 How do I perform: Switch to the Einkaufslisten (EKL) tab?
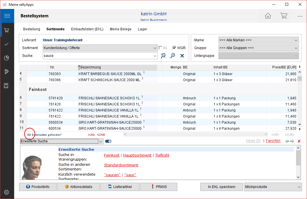(87, 29)
